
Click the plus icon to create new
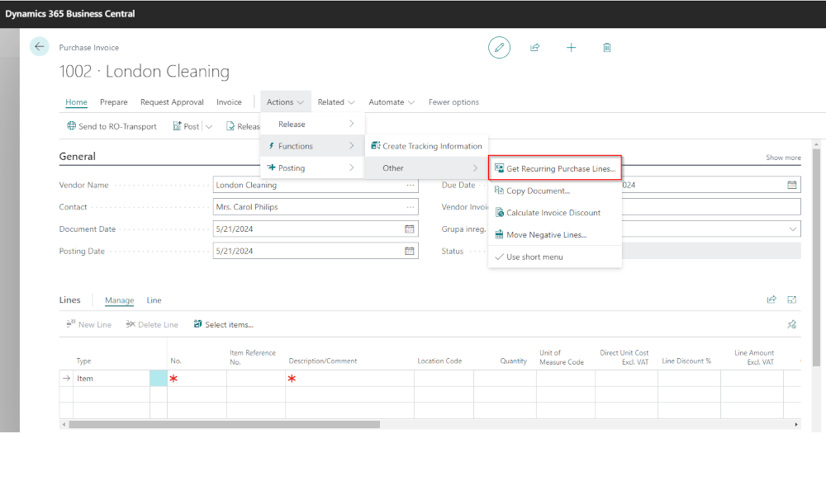(571, 47)
